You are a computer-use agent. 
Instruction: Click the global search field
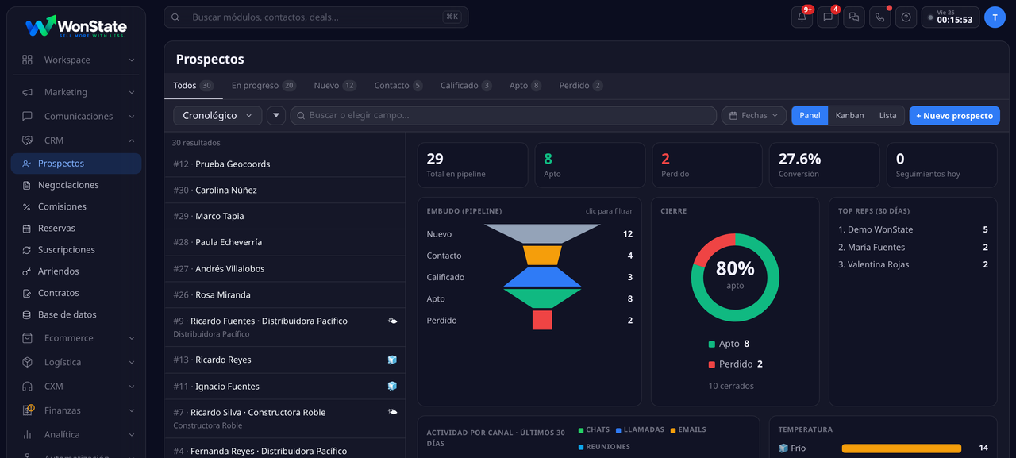coord(316,17)
